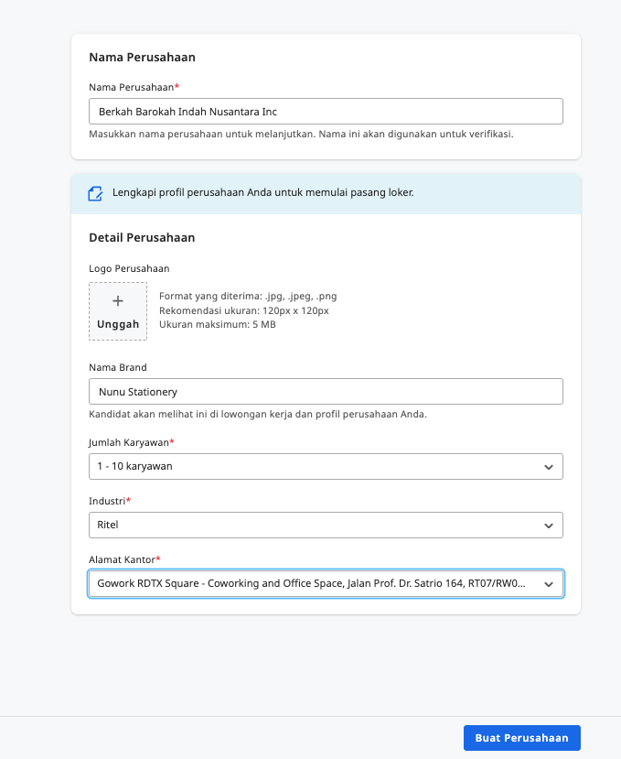Click the chevron arrow of Industri field
Screen dimensions: 621x759
click(549, 526)
